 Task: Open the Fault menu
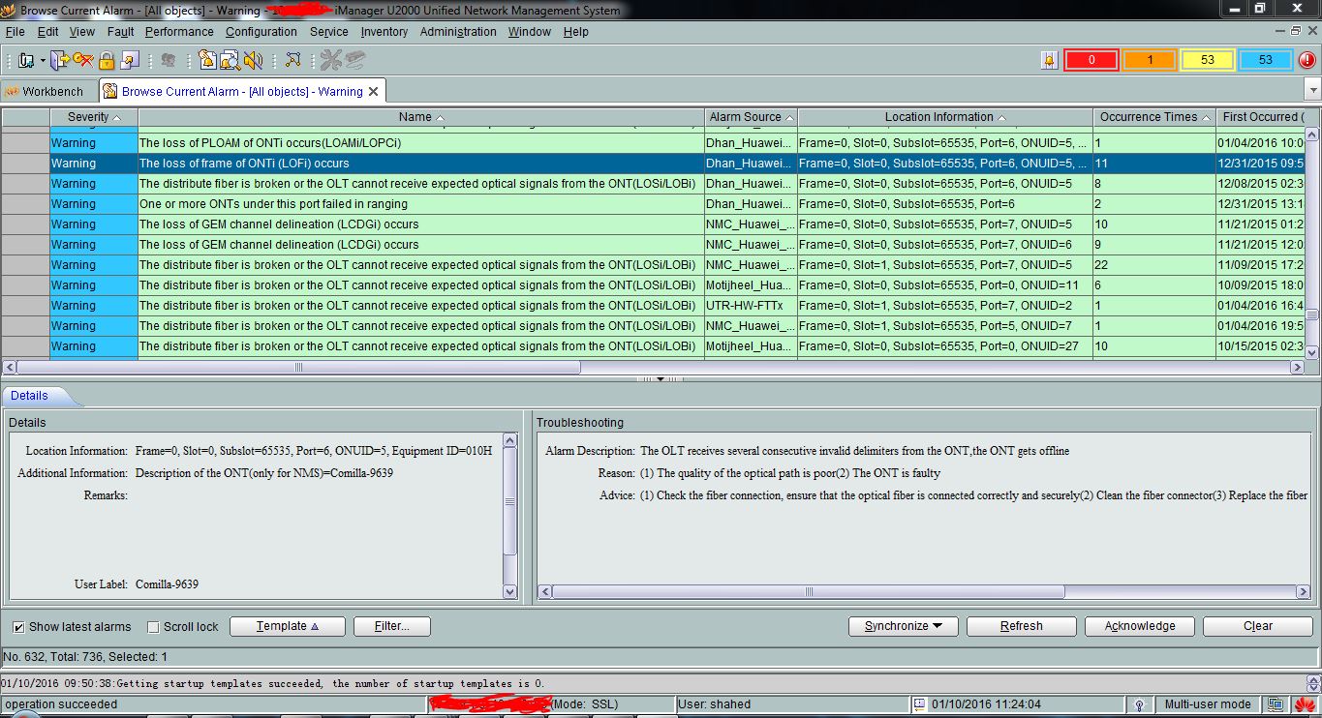pyautogui.click(x=120, y=32)
